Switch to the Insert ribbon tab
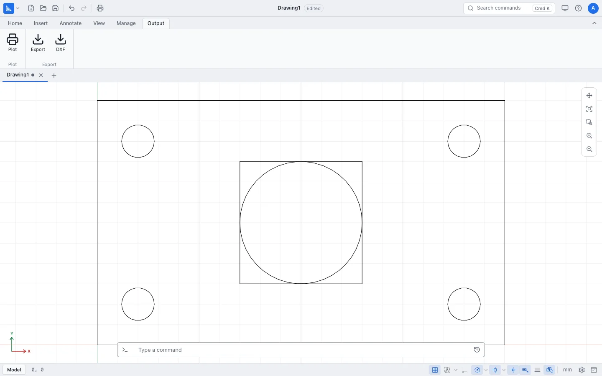Viewport: 602px width, 376px height. point(41,23)
